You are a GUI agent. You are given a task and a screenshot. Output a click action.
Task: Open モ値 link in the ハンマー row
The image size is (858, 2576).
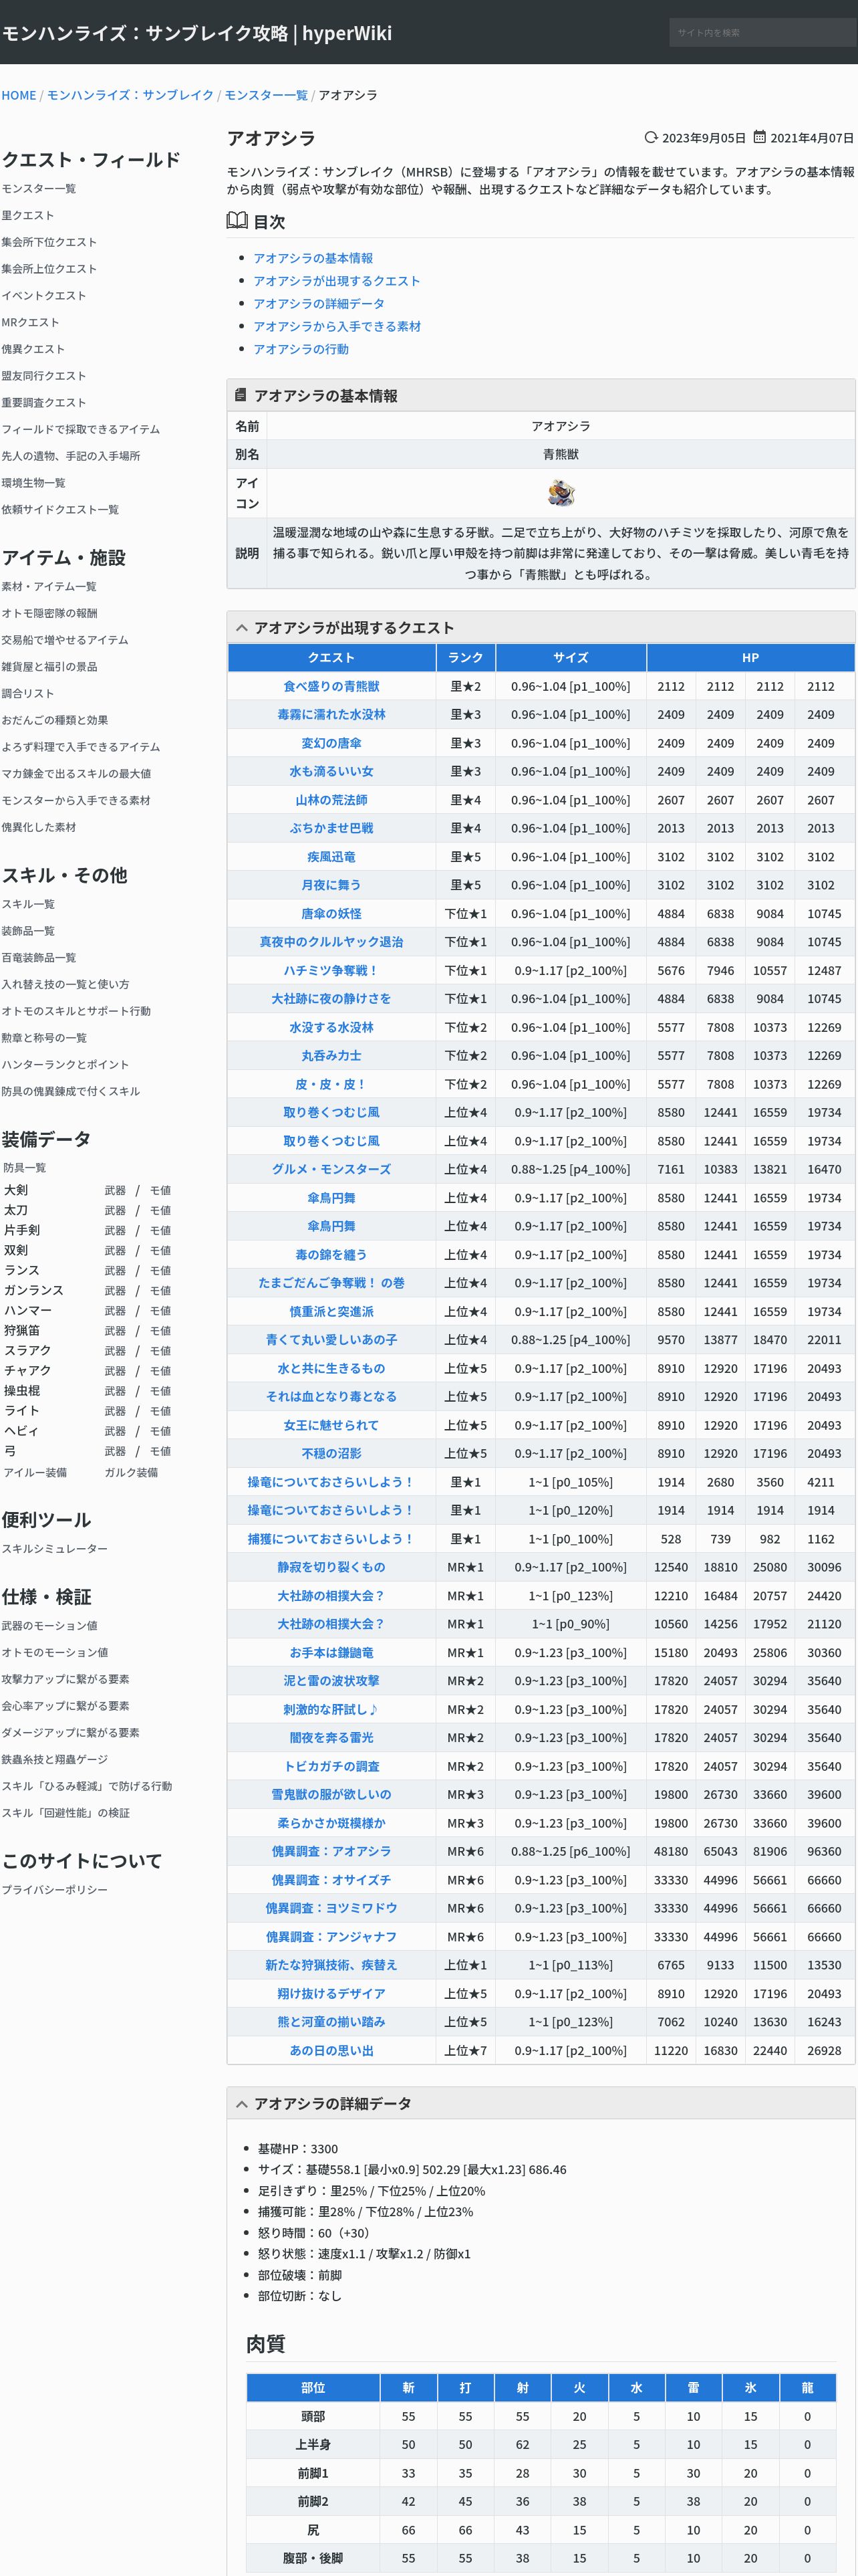[x=160, y=1310]
